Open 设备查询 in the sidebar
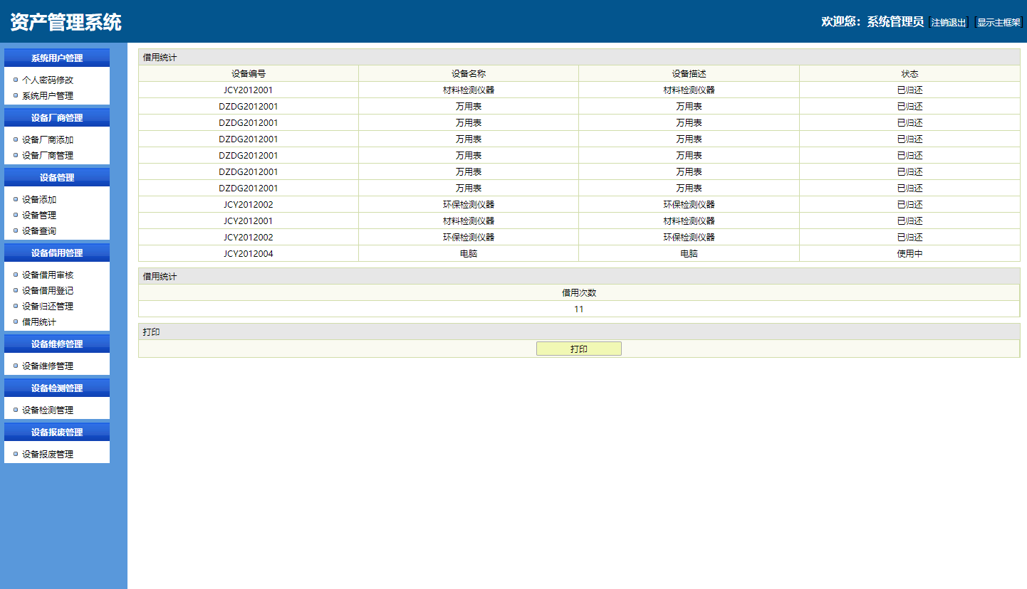The width and height of the screenshot is (1027, 589). click(39, 231)
